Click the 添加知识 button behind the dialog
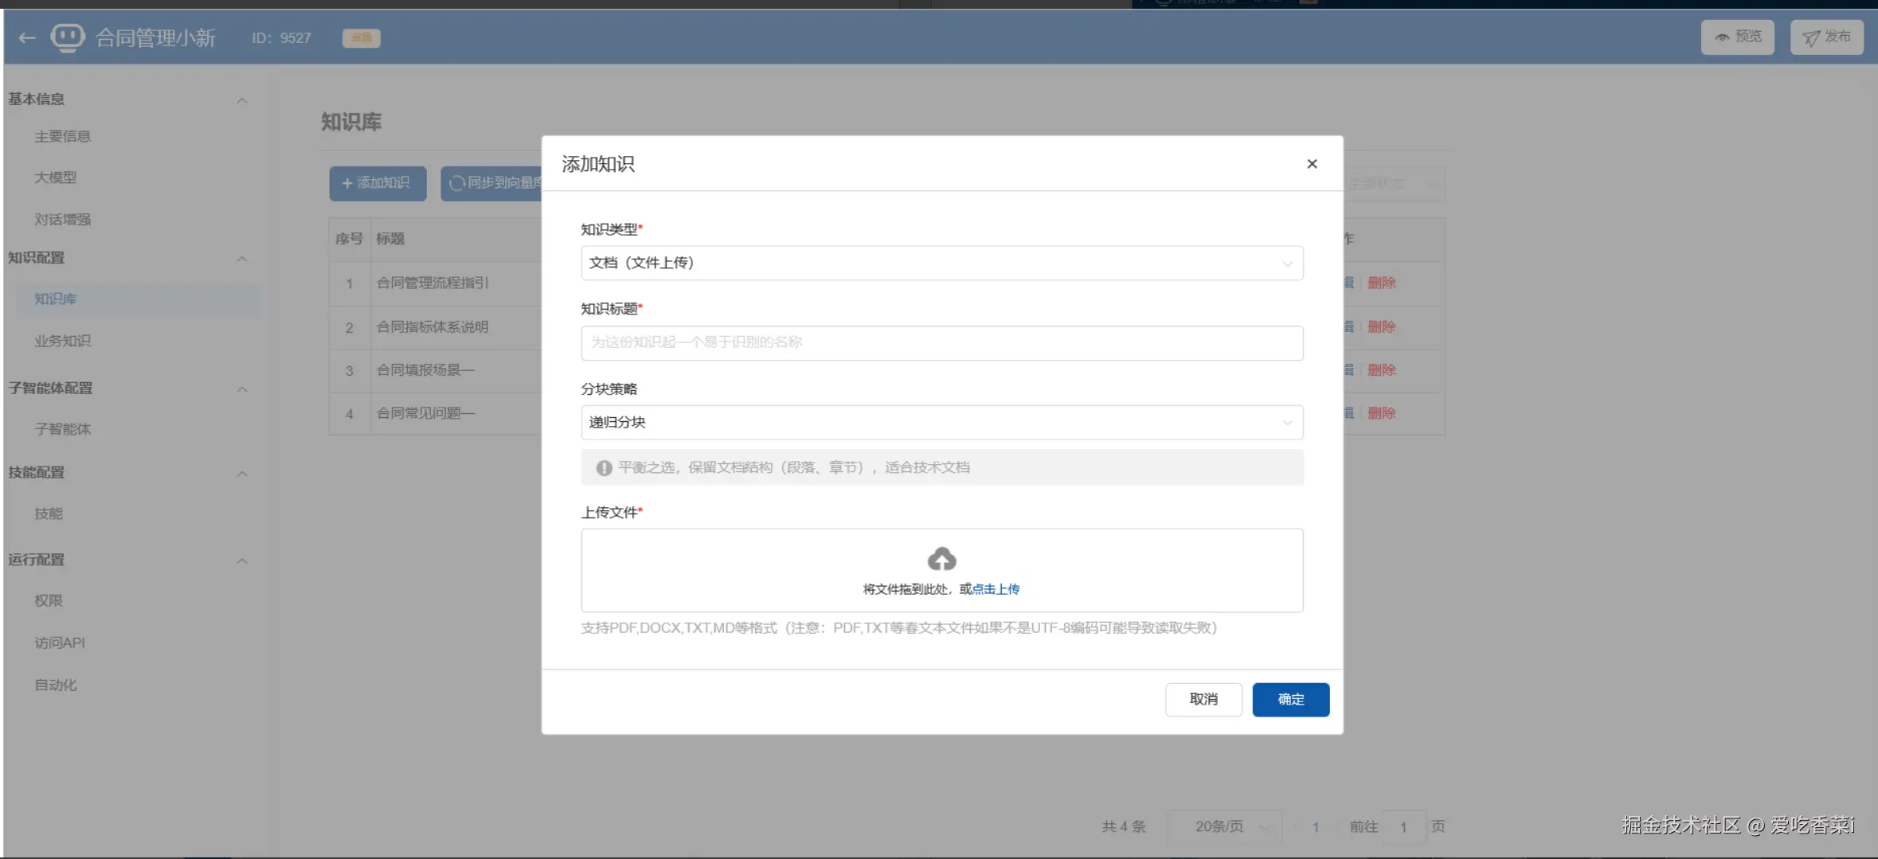 click(x=378, y=183)
